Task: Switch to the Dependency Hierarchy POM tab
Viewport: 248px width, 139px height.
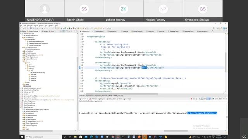Action: coord(101,96)
